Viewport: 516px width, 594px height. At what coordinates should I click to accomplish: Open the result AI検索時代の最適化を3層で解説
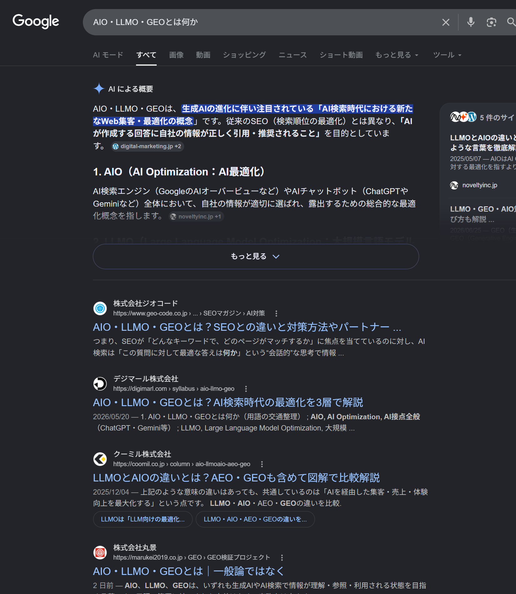pyautogui.click(x=228, y=402)
